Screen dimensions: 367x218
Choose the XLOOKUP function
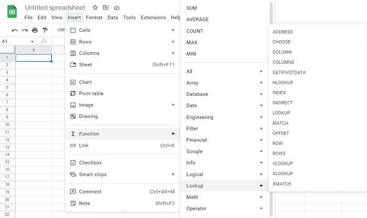coord(283,174)
